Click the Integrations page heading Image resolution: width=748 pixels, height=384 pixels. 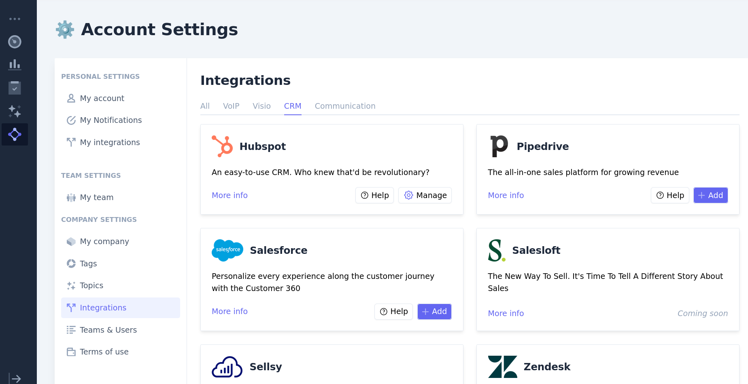point(245,80)
